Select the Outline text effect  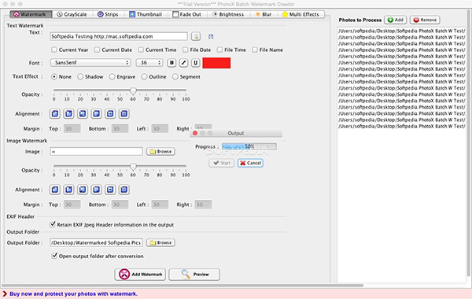click(x=144, y=77)
